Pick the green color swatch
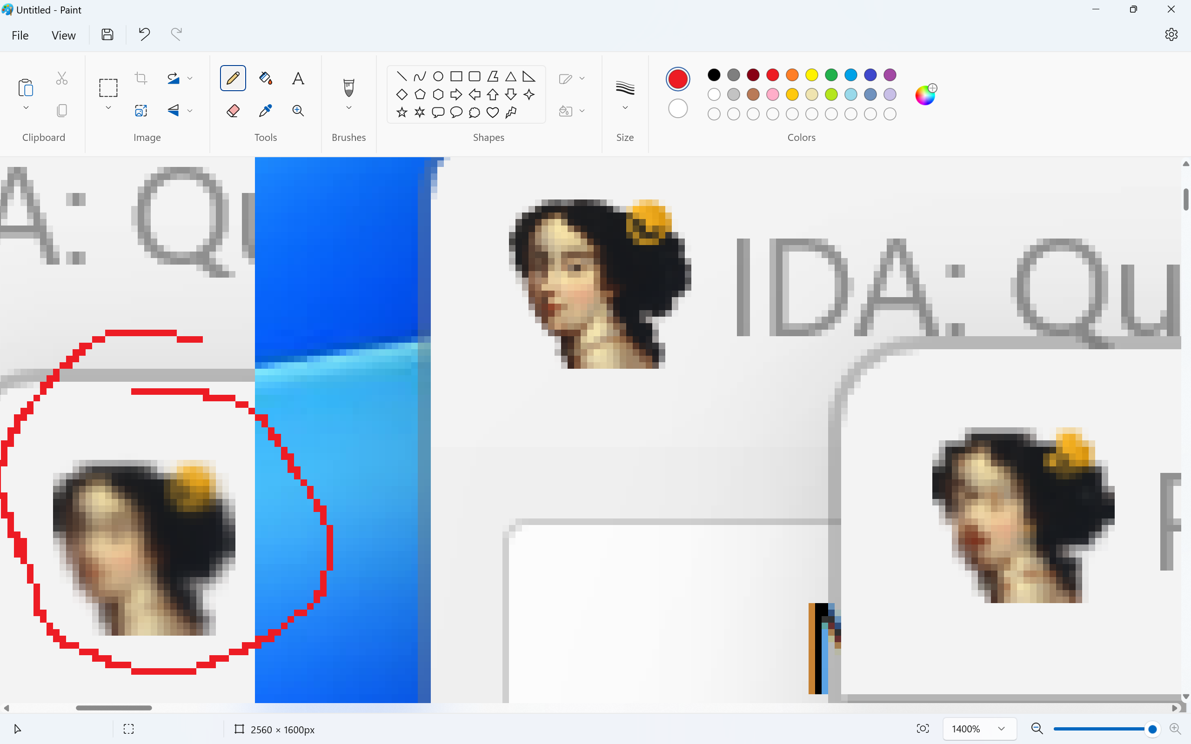1191x744 pixels. [831, 75]
